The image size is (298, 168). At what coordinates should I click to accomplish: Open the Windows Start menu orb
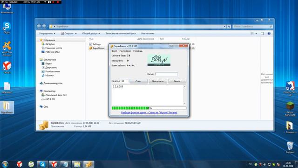5,164
